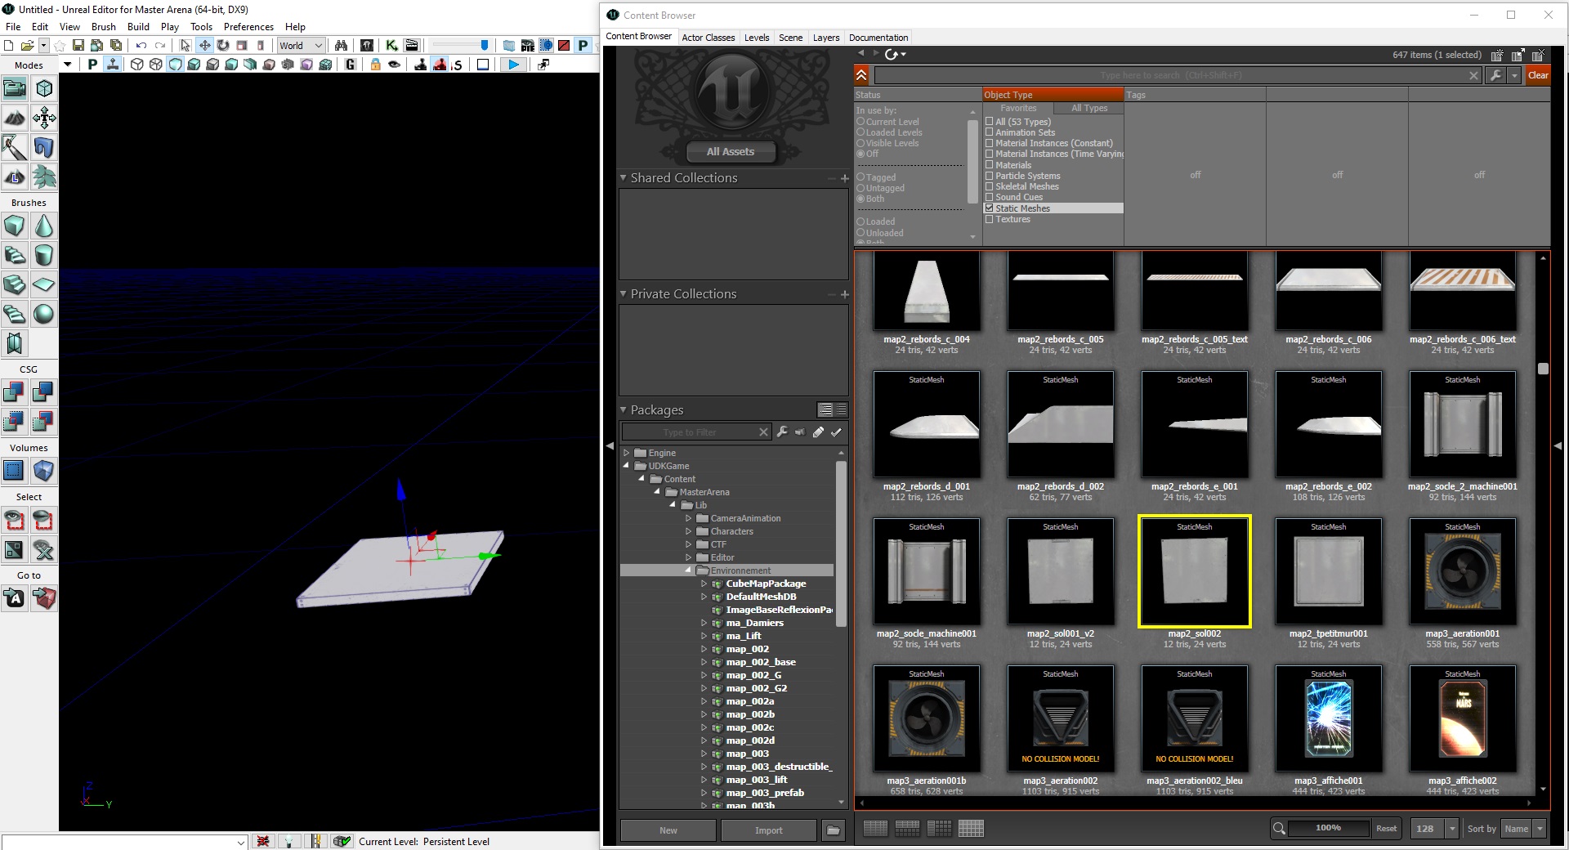Open Kismet editor via K icon
1569x850 pixels.
(391, 46)
